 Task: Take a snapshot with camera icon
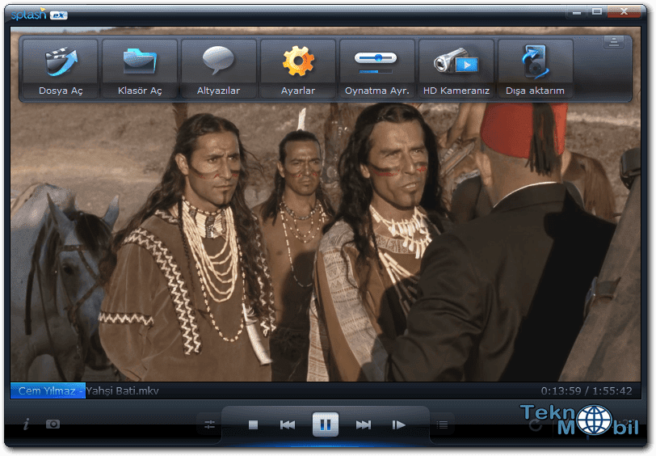pyautogui.click(x=53, y=424)
